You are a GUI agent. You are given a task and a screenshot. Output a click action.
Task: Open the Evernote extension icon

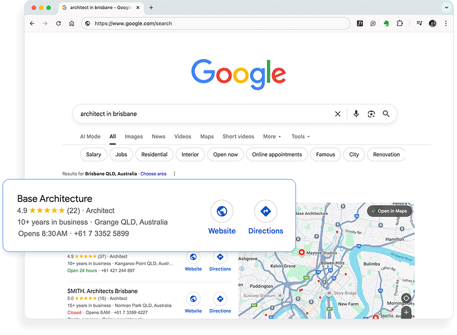click(x=386, y=23)
